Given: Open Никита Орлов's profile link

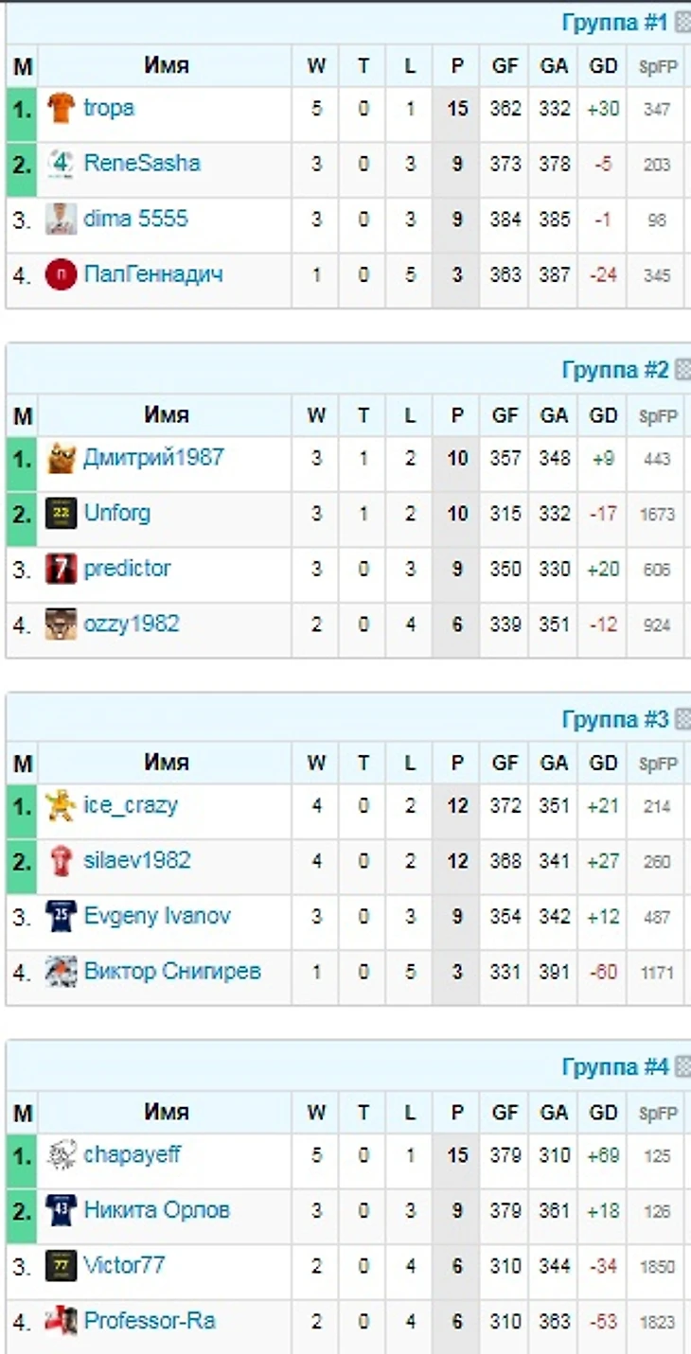Looking at the screenshot, I should 157,1210.
